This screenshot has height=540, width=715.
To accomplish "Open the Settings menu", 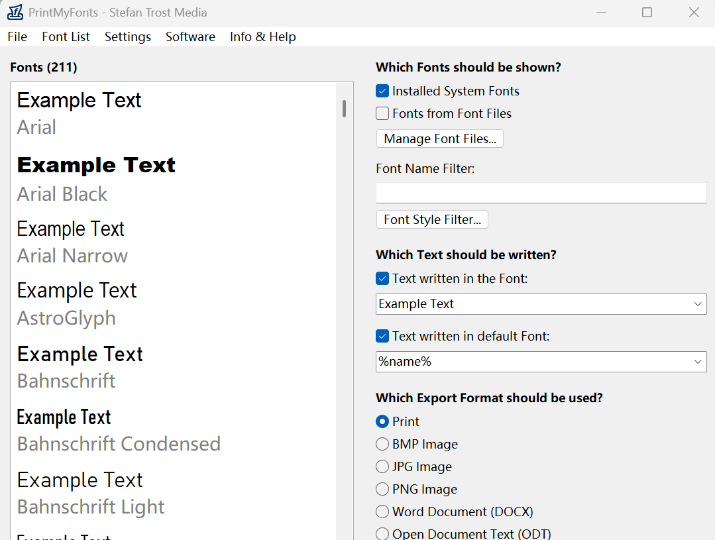I will 128,36.
